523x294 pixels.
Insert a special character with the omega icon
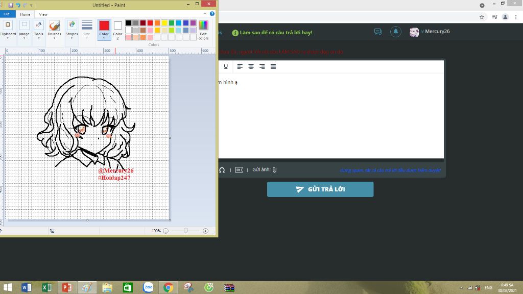[x=222, y=170]
